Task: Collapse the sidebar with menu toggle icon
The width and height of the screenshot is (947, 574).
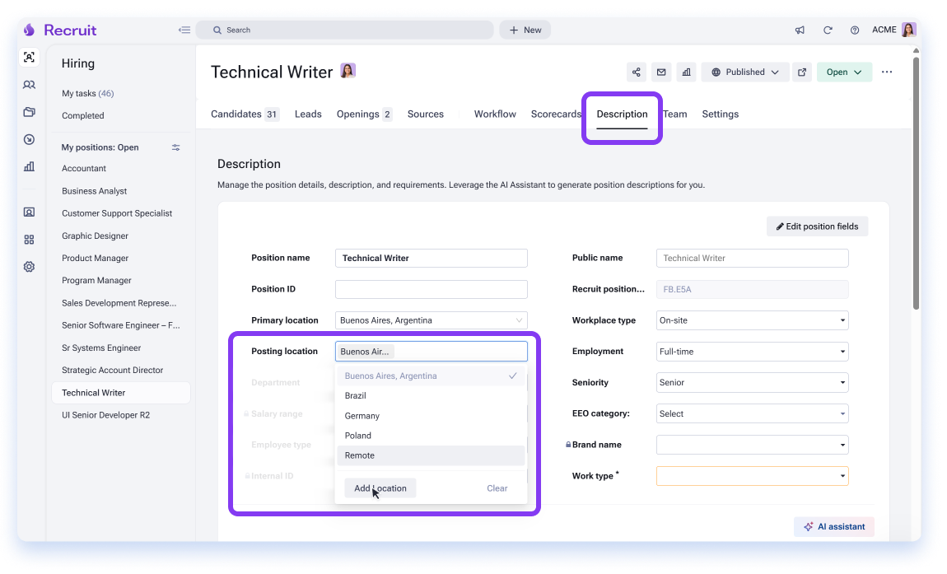Action: pyautogui.click(x=184, y=30)
